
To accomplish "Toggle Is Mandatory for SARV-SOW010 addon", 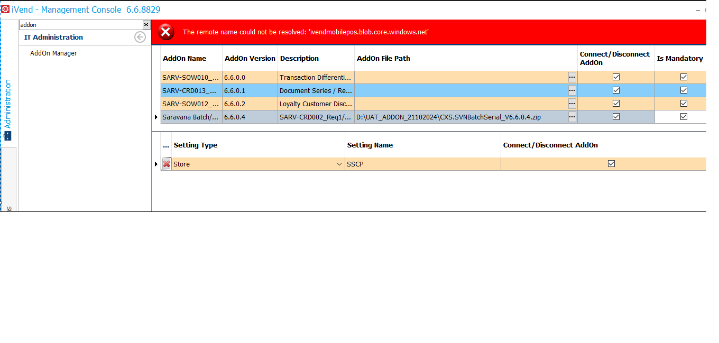I will (684, 77).
